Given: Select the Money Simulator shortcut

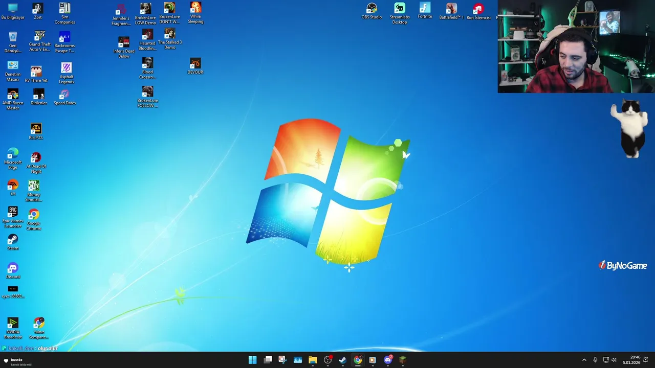Looking at the screenshot, I should point(34,192).
